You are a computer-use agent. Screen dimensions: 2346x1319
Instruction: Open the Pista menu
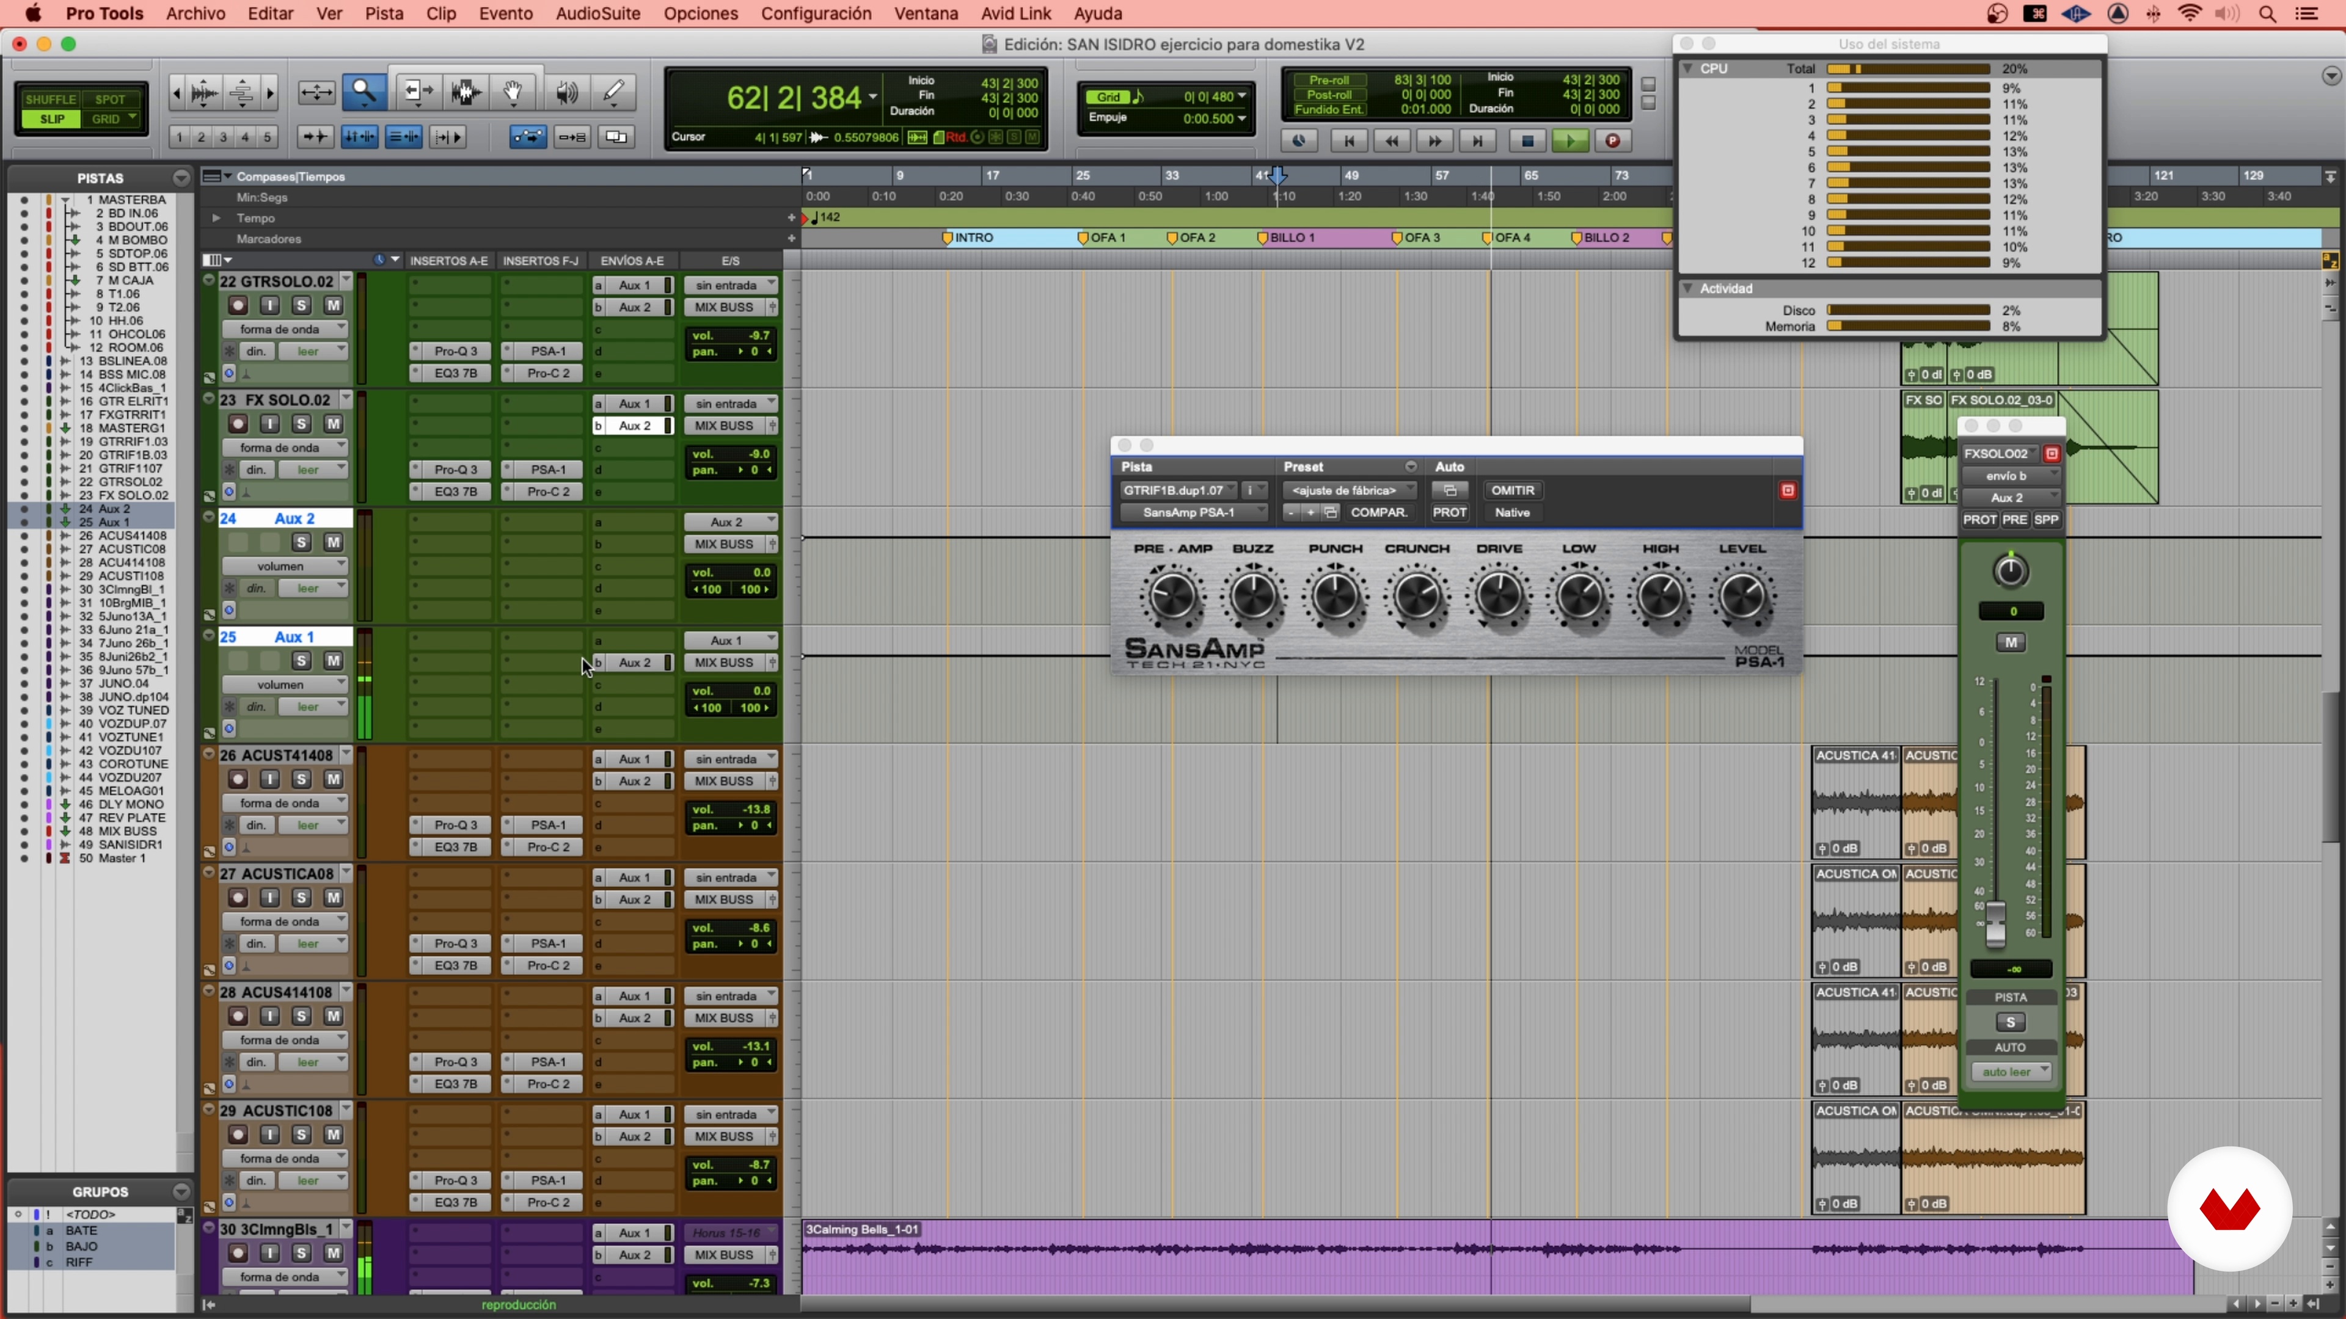coord(384,13)
